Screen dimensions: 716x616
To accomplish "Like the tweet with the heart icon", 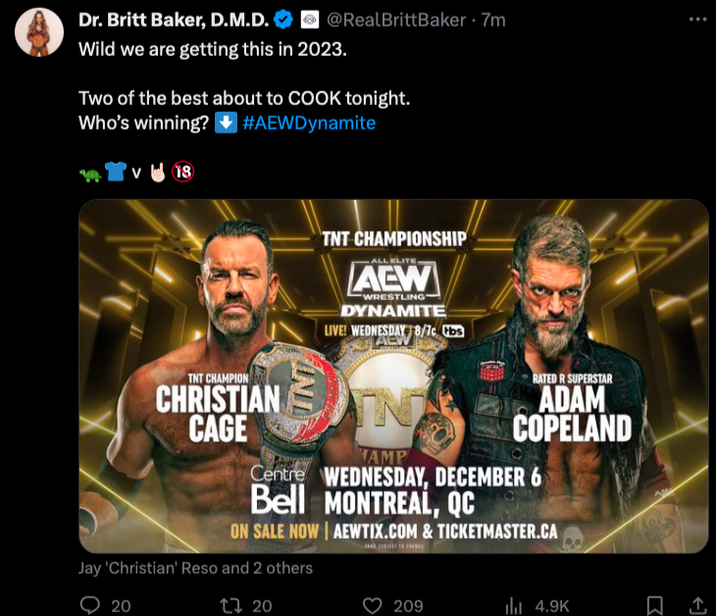I will pos(372,605).
